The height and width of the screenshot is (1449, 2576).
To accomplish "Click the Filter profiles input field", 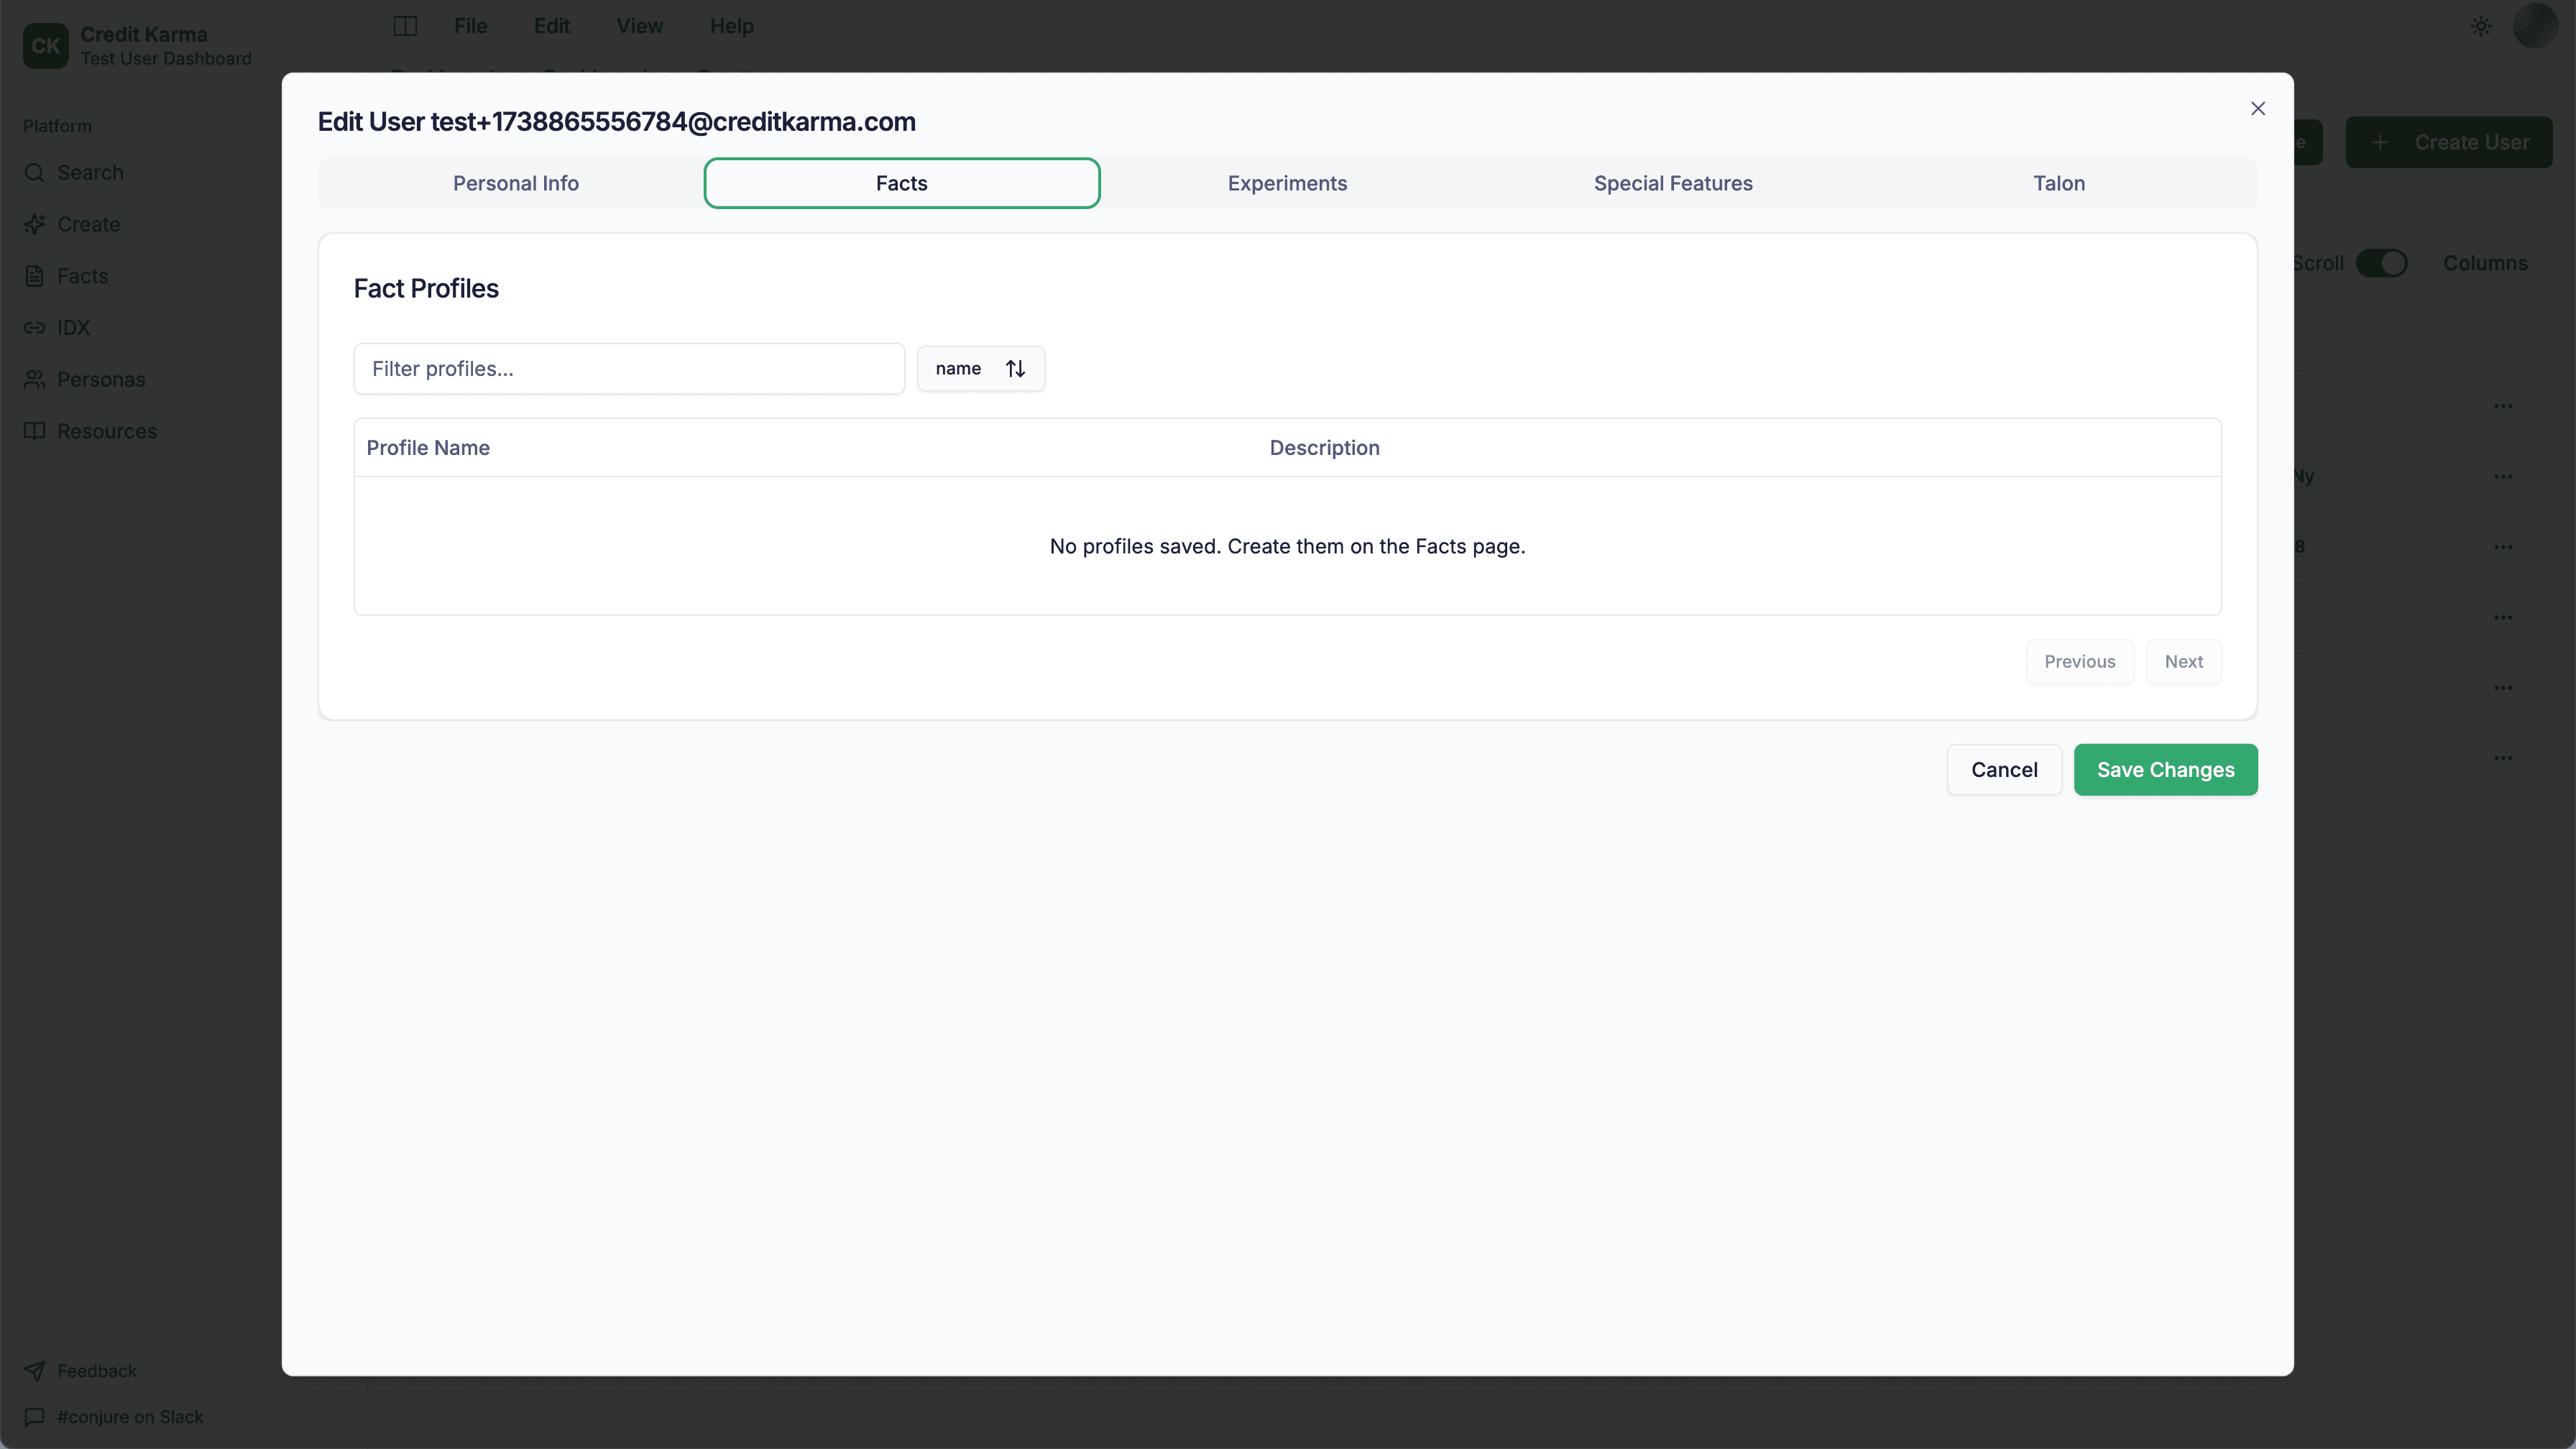I will coord(629,368).
